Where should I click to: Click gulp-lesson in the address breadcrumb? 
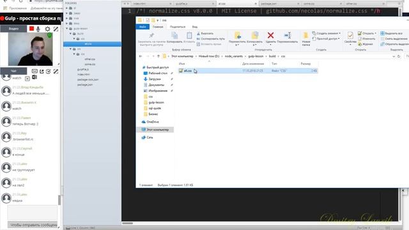(256, 56)
